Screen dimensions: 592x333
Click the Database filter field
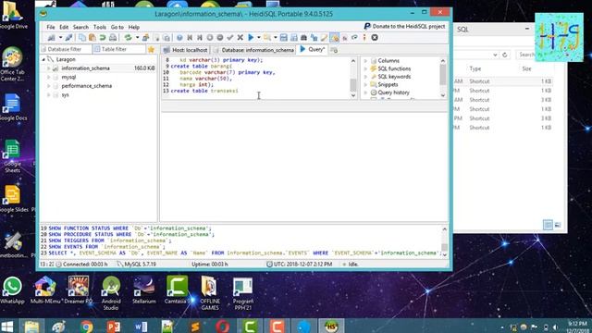pos(66,49)
